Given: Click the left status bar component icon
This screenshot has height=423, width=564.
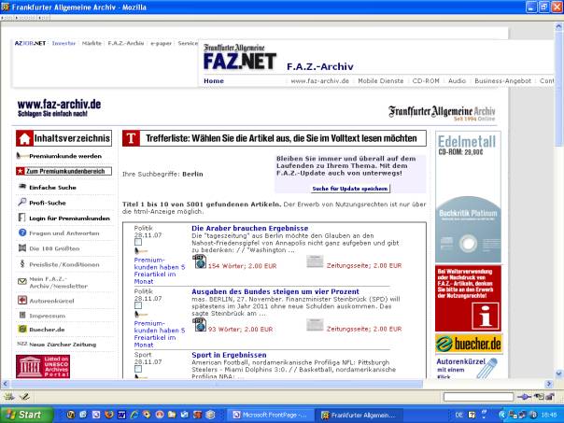Looking at the screenshot, I should 9,397.
